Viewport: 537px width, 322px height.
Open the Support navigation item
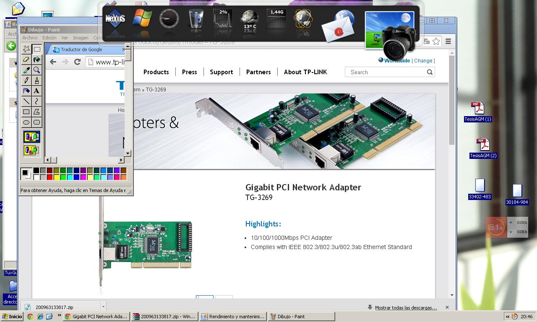222,72
